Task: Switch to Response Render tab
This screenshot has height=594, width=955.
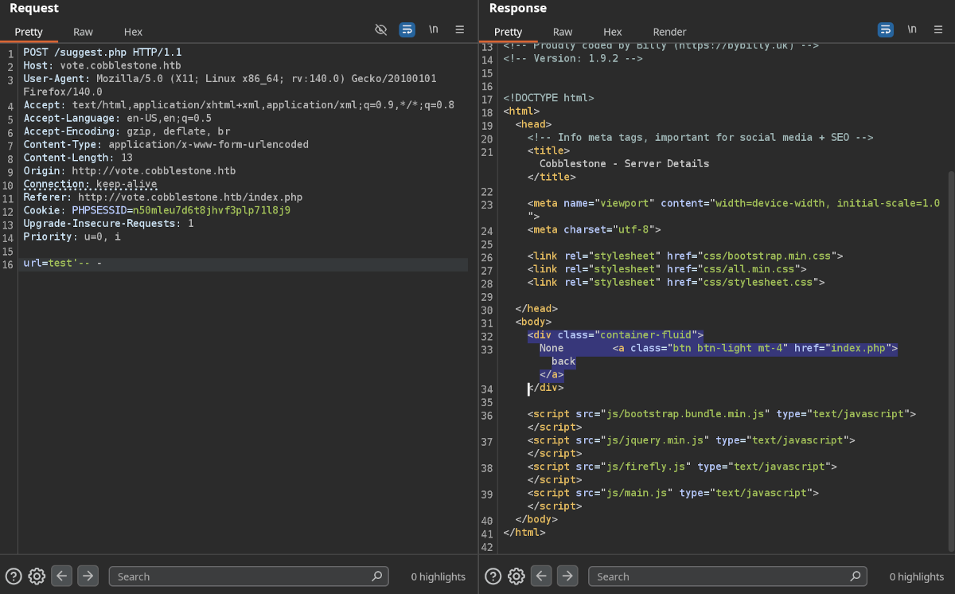Action: coord(669,32)
